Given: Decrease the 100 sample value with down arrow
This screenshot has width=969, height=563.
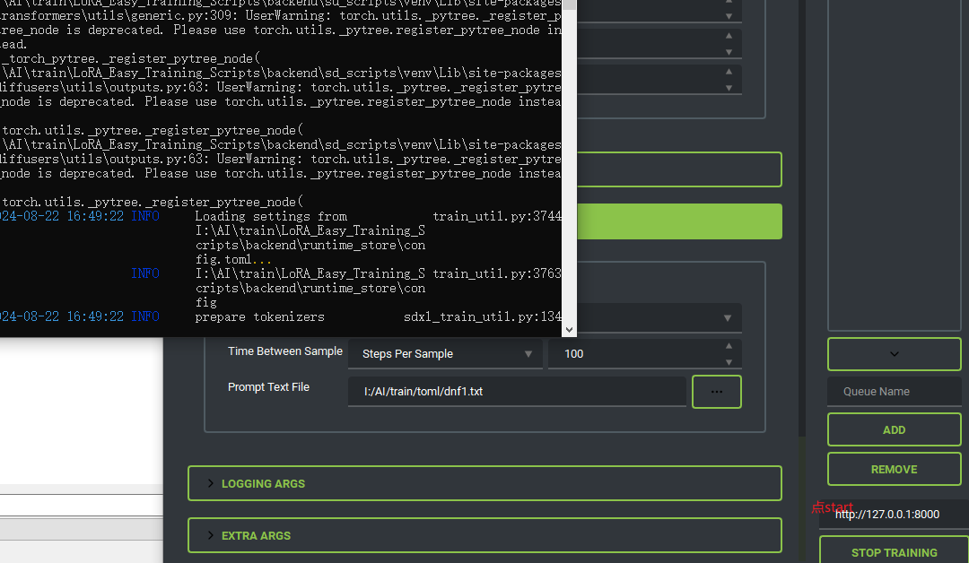Looking at the screenshot, I should point(728,360).
